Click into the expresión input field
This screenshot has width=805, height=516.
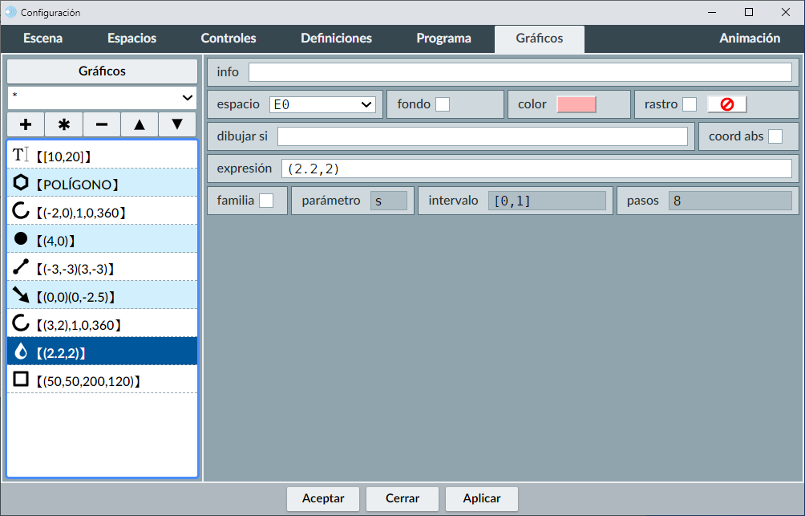536,169
